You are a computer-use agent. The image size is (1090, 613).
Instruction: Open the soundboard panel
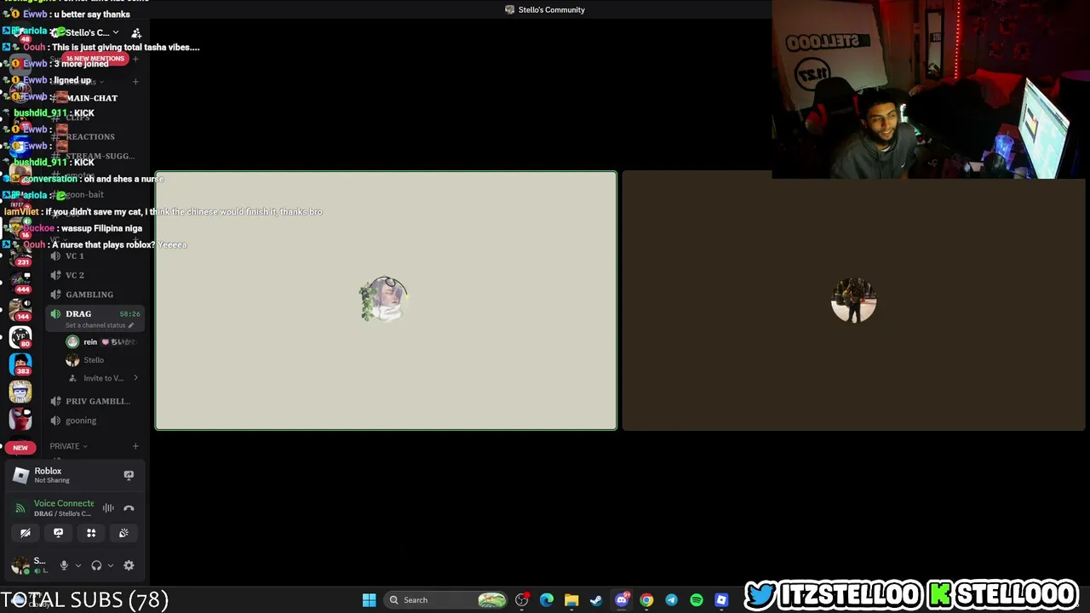point(123,533)
